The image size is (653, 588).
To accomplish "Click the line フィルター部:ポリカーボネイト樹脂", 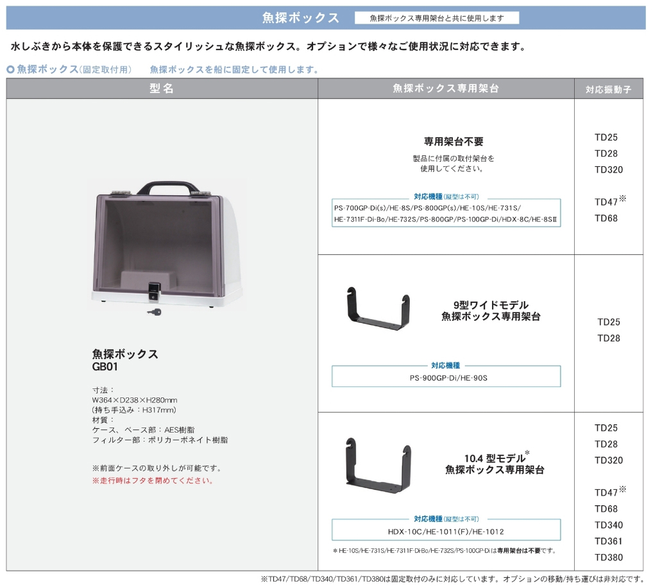I will (160, 440).
